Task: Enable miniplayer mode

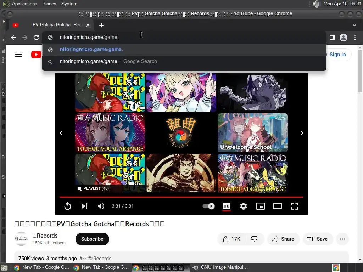Action: pyautogui.click(x=261, y=206)
